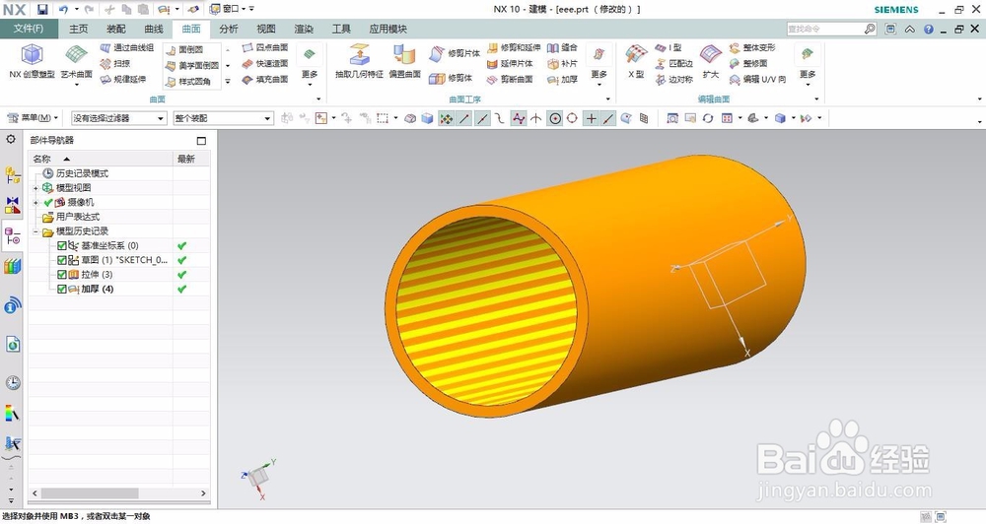
Task: Open the 没有选择过滤器 dropdown
Action: pyautogui.click(x=118, y=118)
